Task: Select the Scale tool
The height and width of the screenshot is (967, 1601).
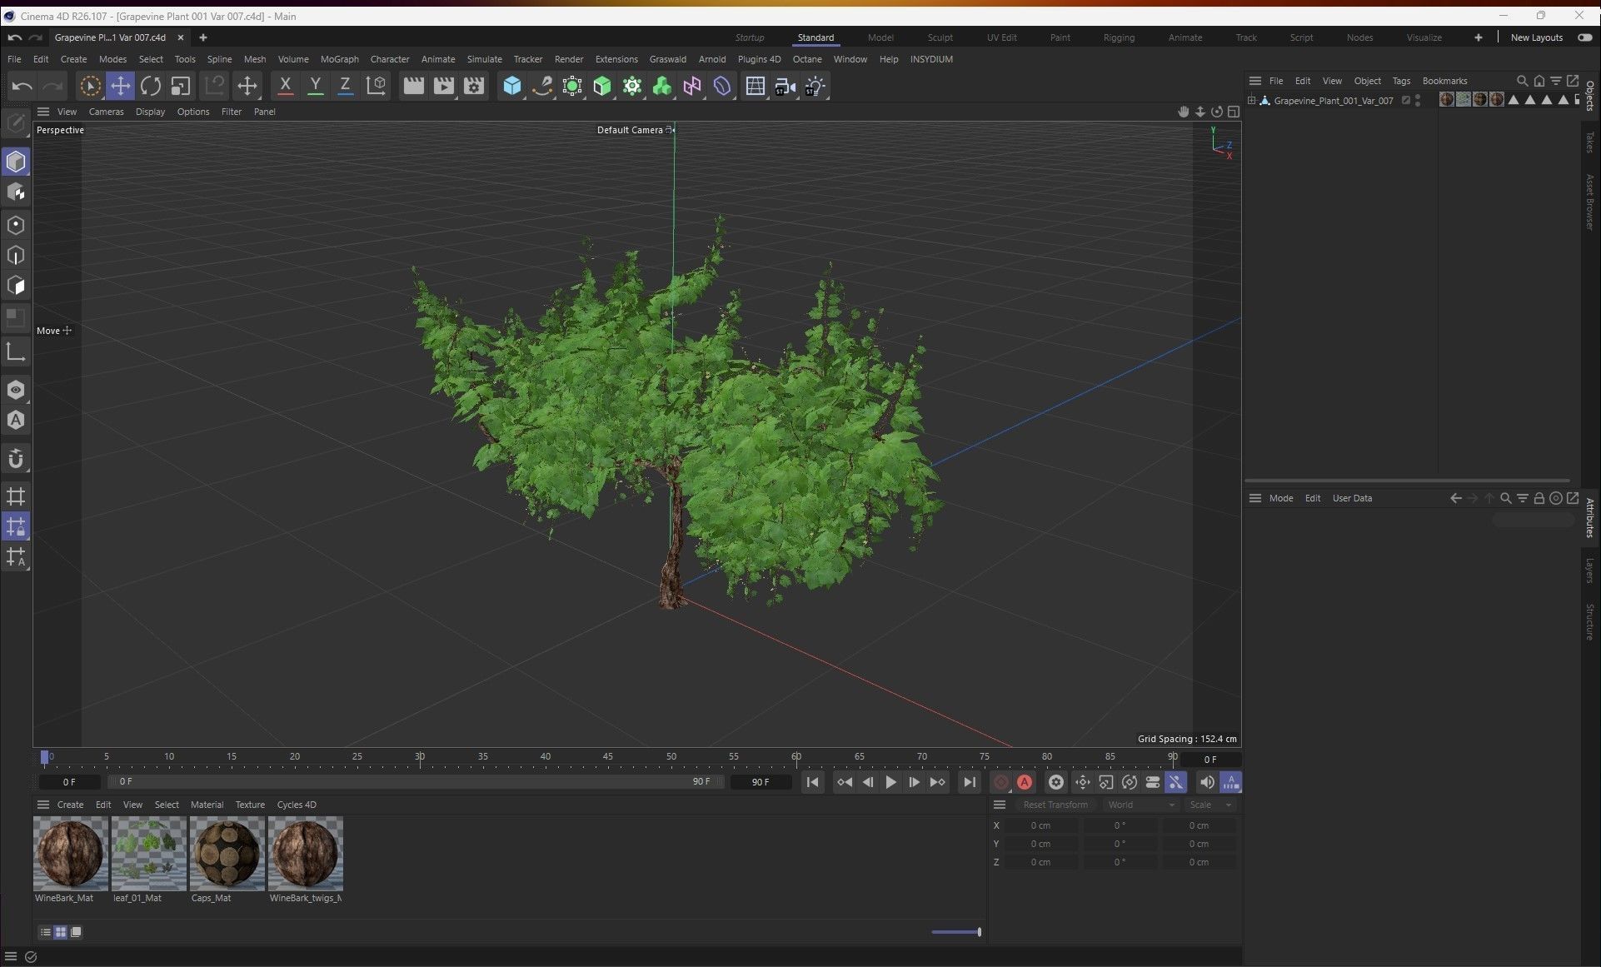Action: tap(180, 86)
